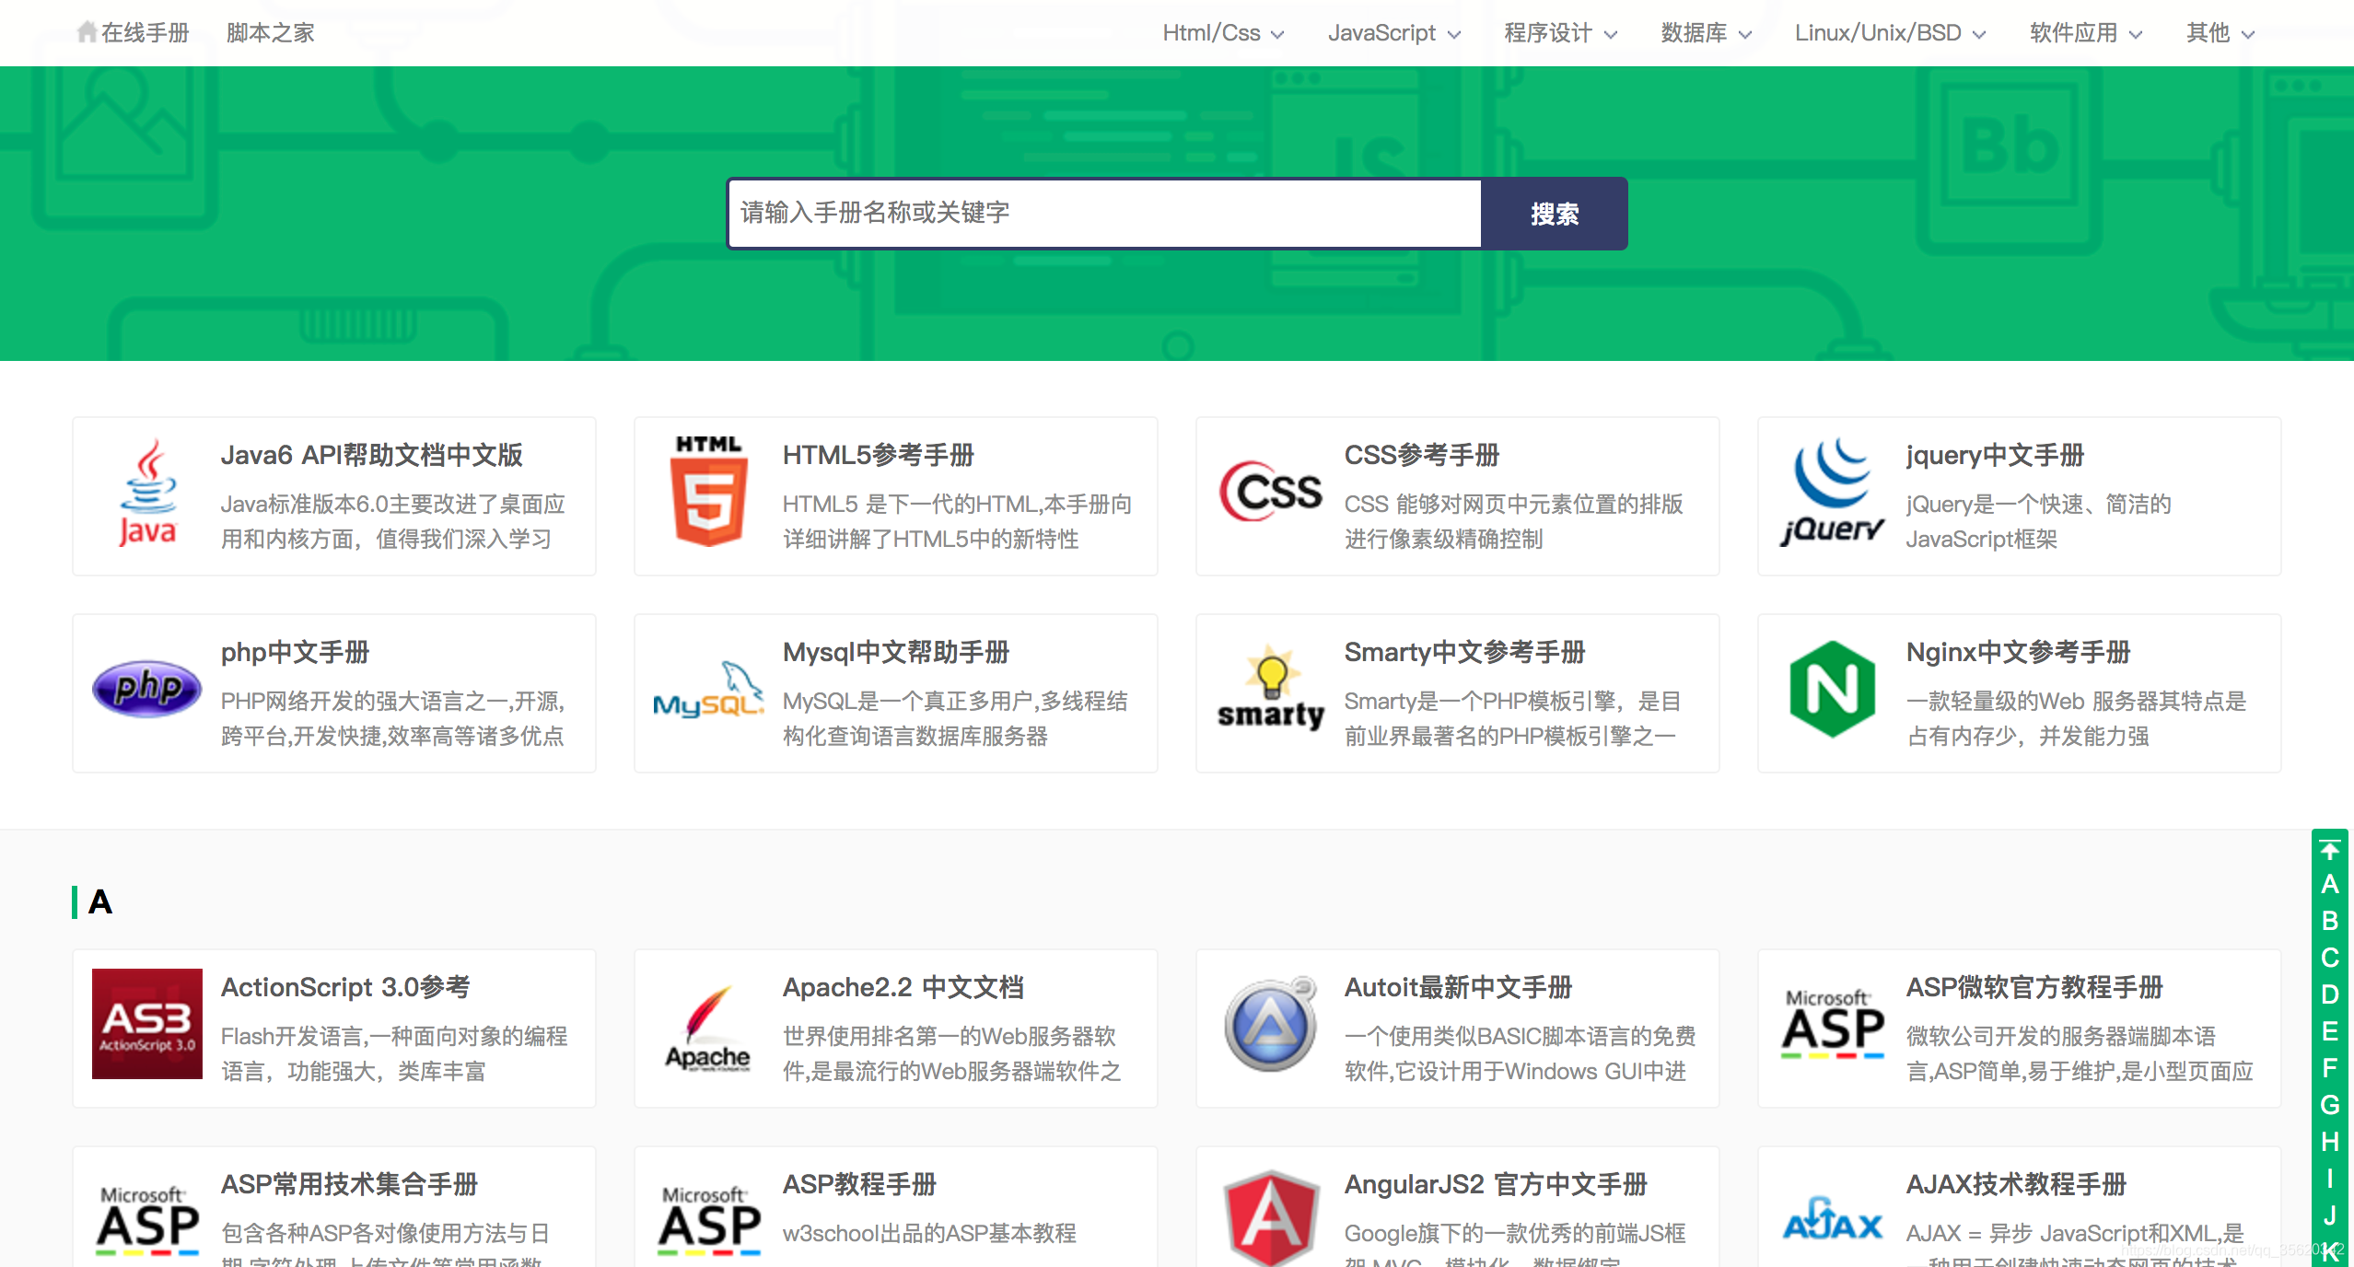
Task: Expand the 其他 dropdown menu
Action: tap(2220, 33)
